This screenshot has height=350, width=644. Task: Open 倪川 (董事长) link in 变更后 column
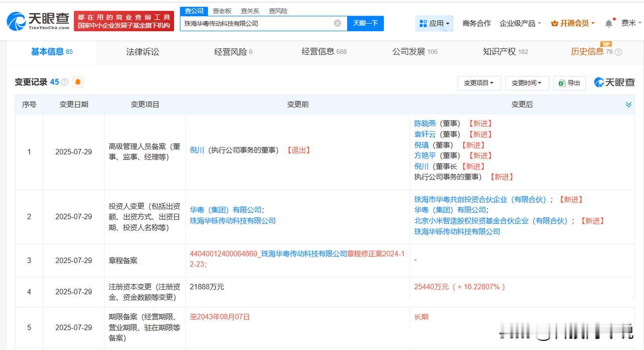point(421,166)
